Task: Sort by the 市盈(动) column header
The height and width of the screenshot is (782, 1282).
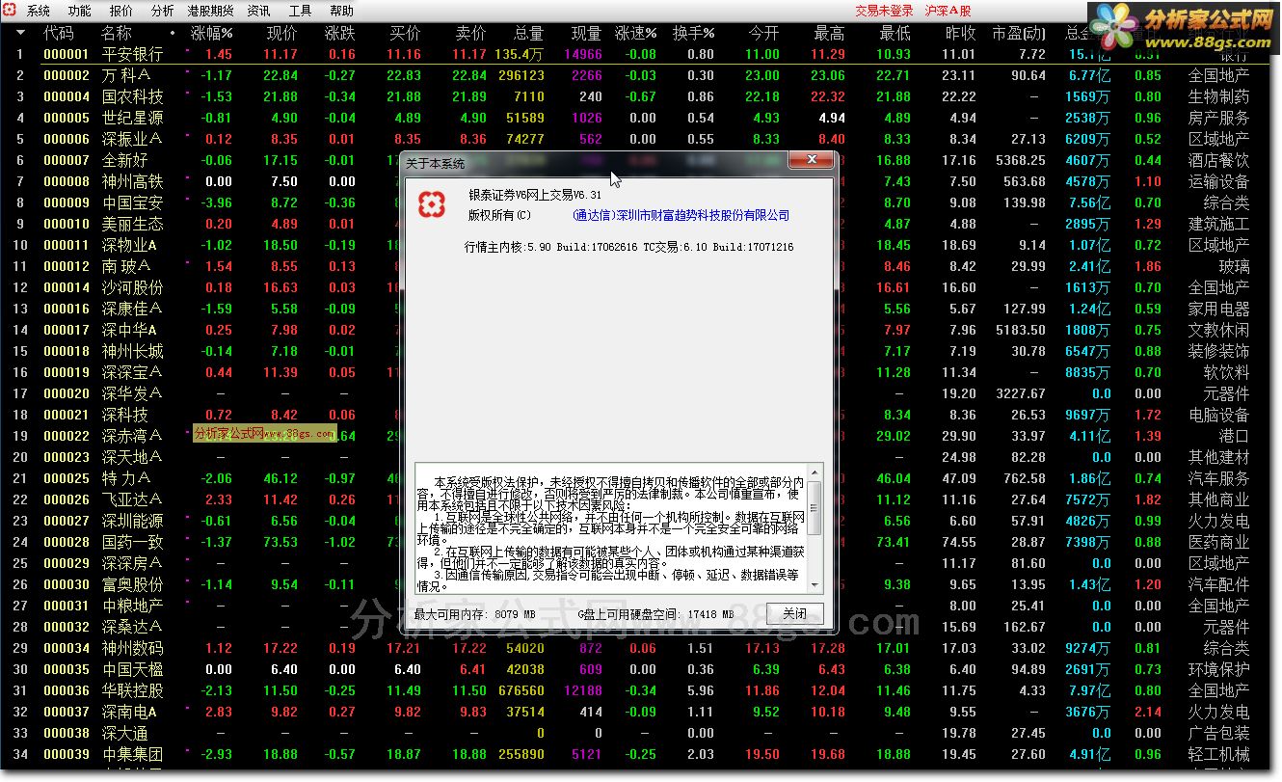Action: coord(1018,33)
